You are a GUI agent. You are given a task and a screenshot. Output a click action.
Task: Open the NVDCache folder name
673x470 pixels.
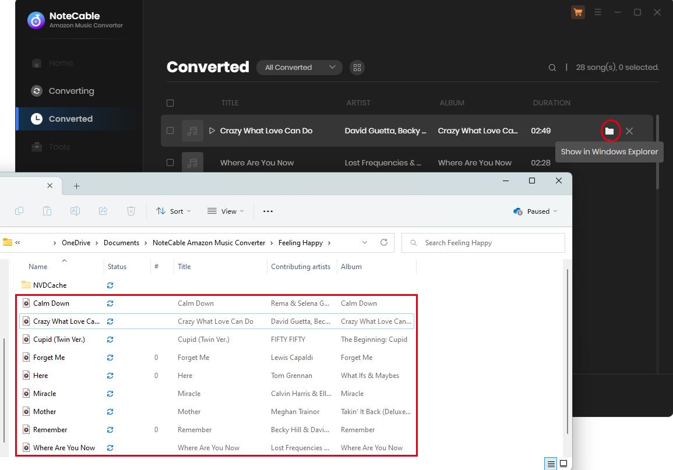click(50, 285)
